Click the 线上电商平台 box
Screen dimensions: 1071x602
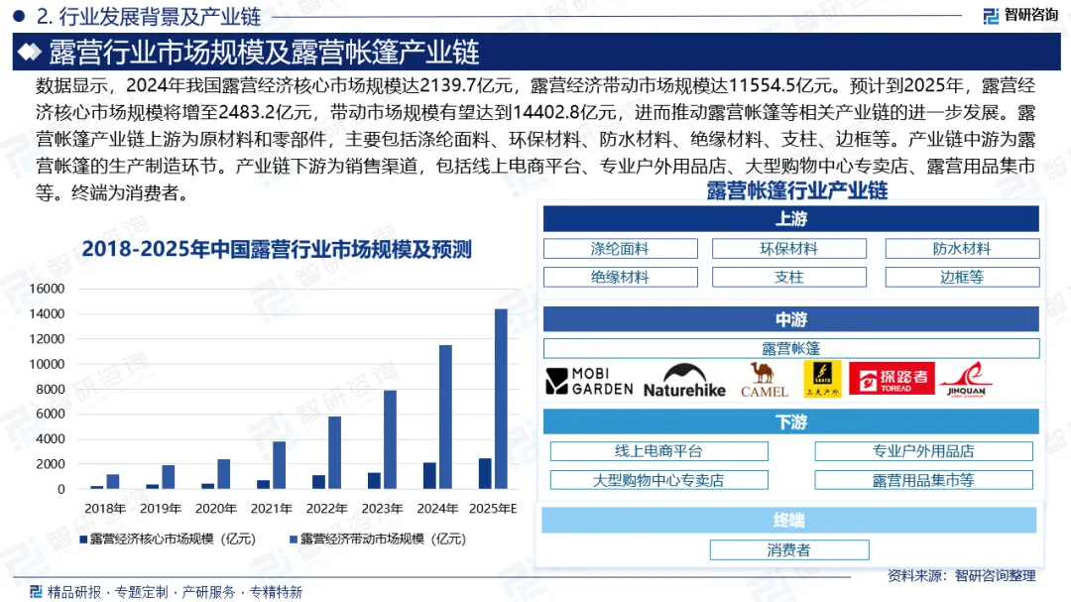coord(659,451)
